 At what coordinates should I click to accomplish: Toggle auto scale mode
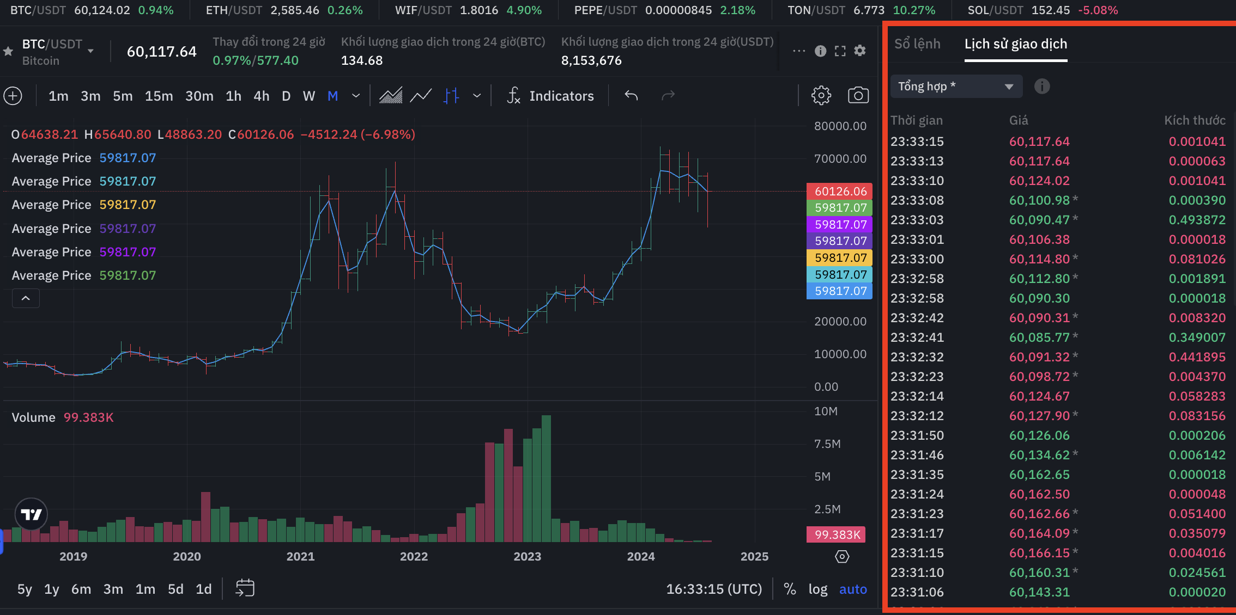853,589
